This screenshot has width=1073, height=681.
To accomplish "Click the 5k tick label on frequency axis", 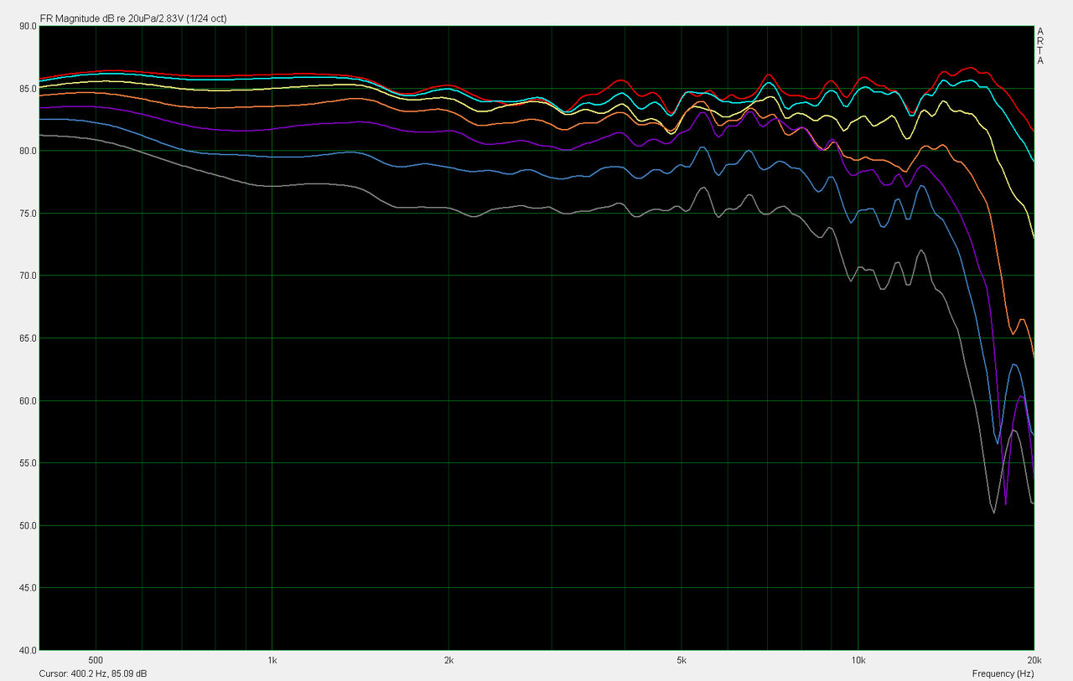I will [682, 660].
